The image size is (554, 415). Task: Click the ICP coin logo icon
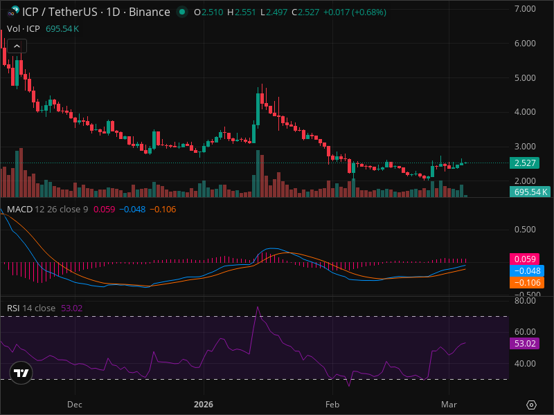click(x=13, y=12)
